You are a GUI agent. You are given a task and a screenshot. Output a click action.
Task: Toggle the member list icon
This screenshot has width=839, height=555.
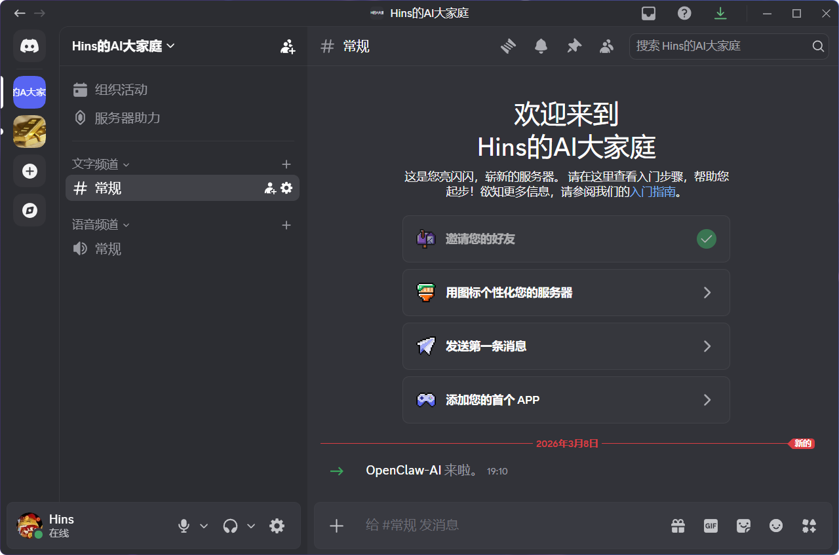pyautogui.click(x=607, y=46)
